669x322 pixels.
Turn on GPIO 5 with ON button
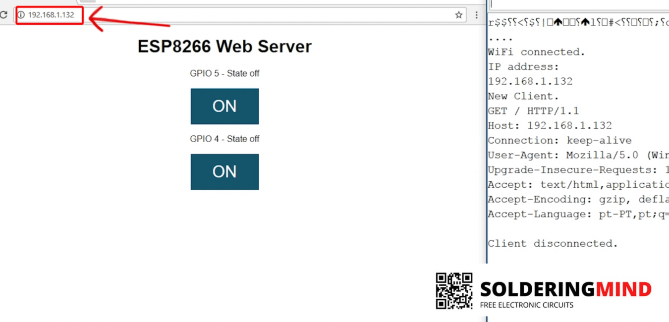click(x=224, y=106)
